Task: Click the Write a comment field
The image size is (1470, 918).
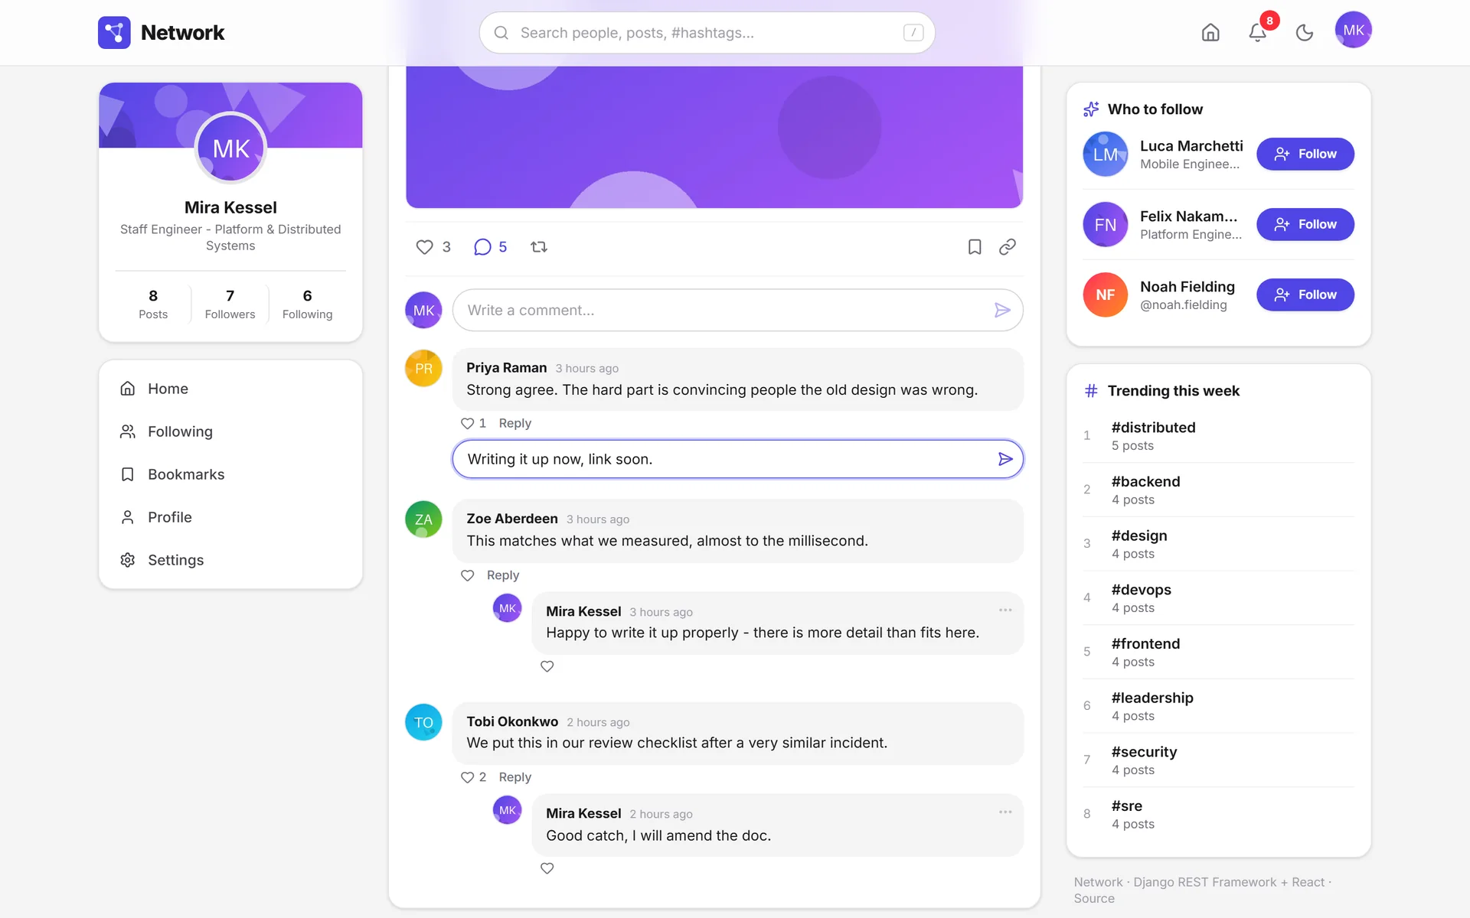Action: point(737,310)
